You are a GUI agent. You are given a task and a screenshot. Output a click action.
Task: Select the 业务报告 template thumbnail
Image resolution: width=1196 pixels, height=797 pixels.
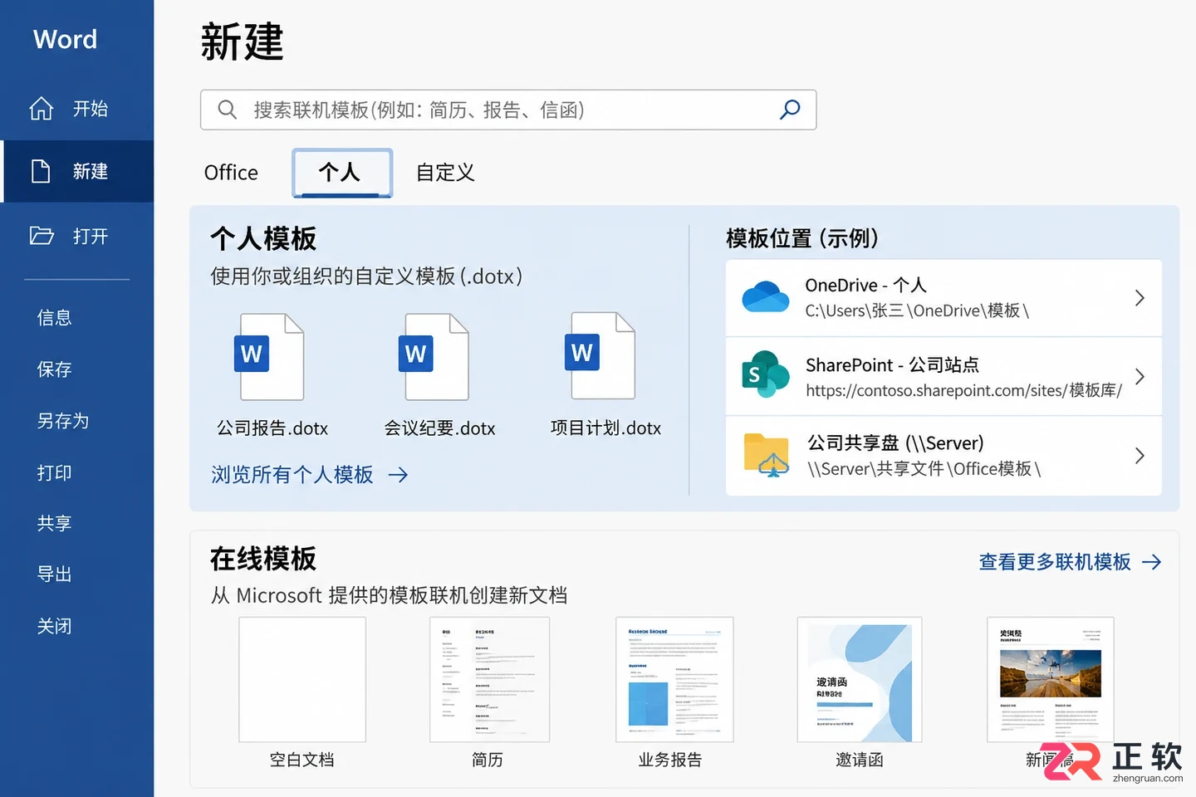click(674, 679)
